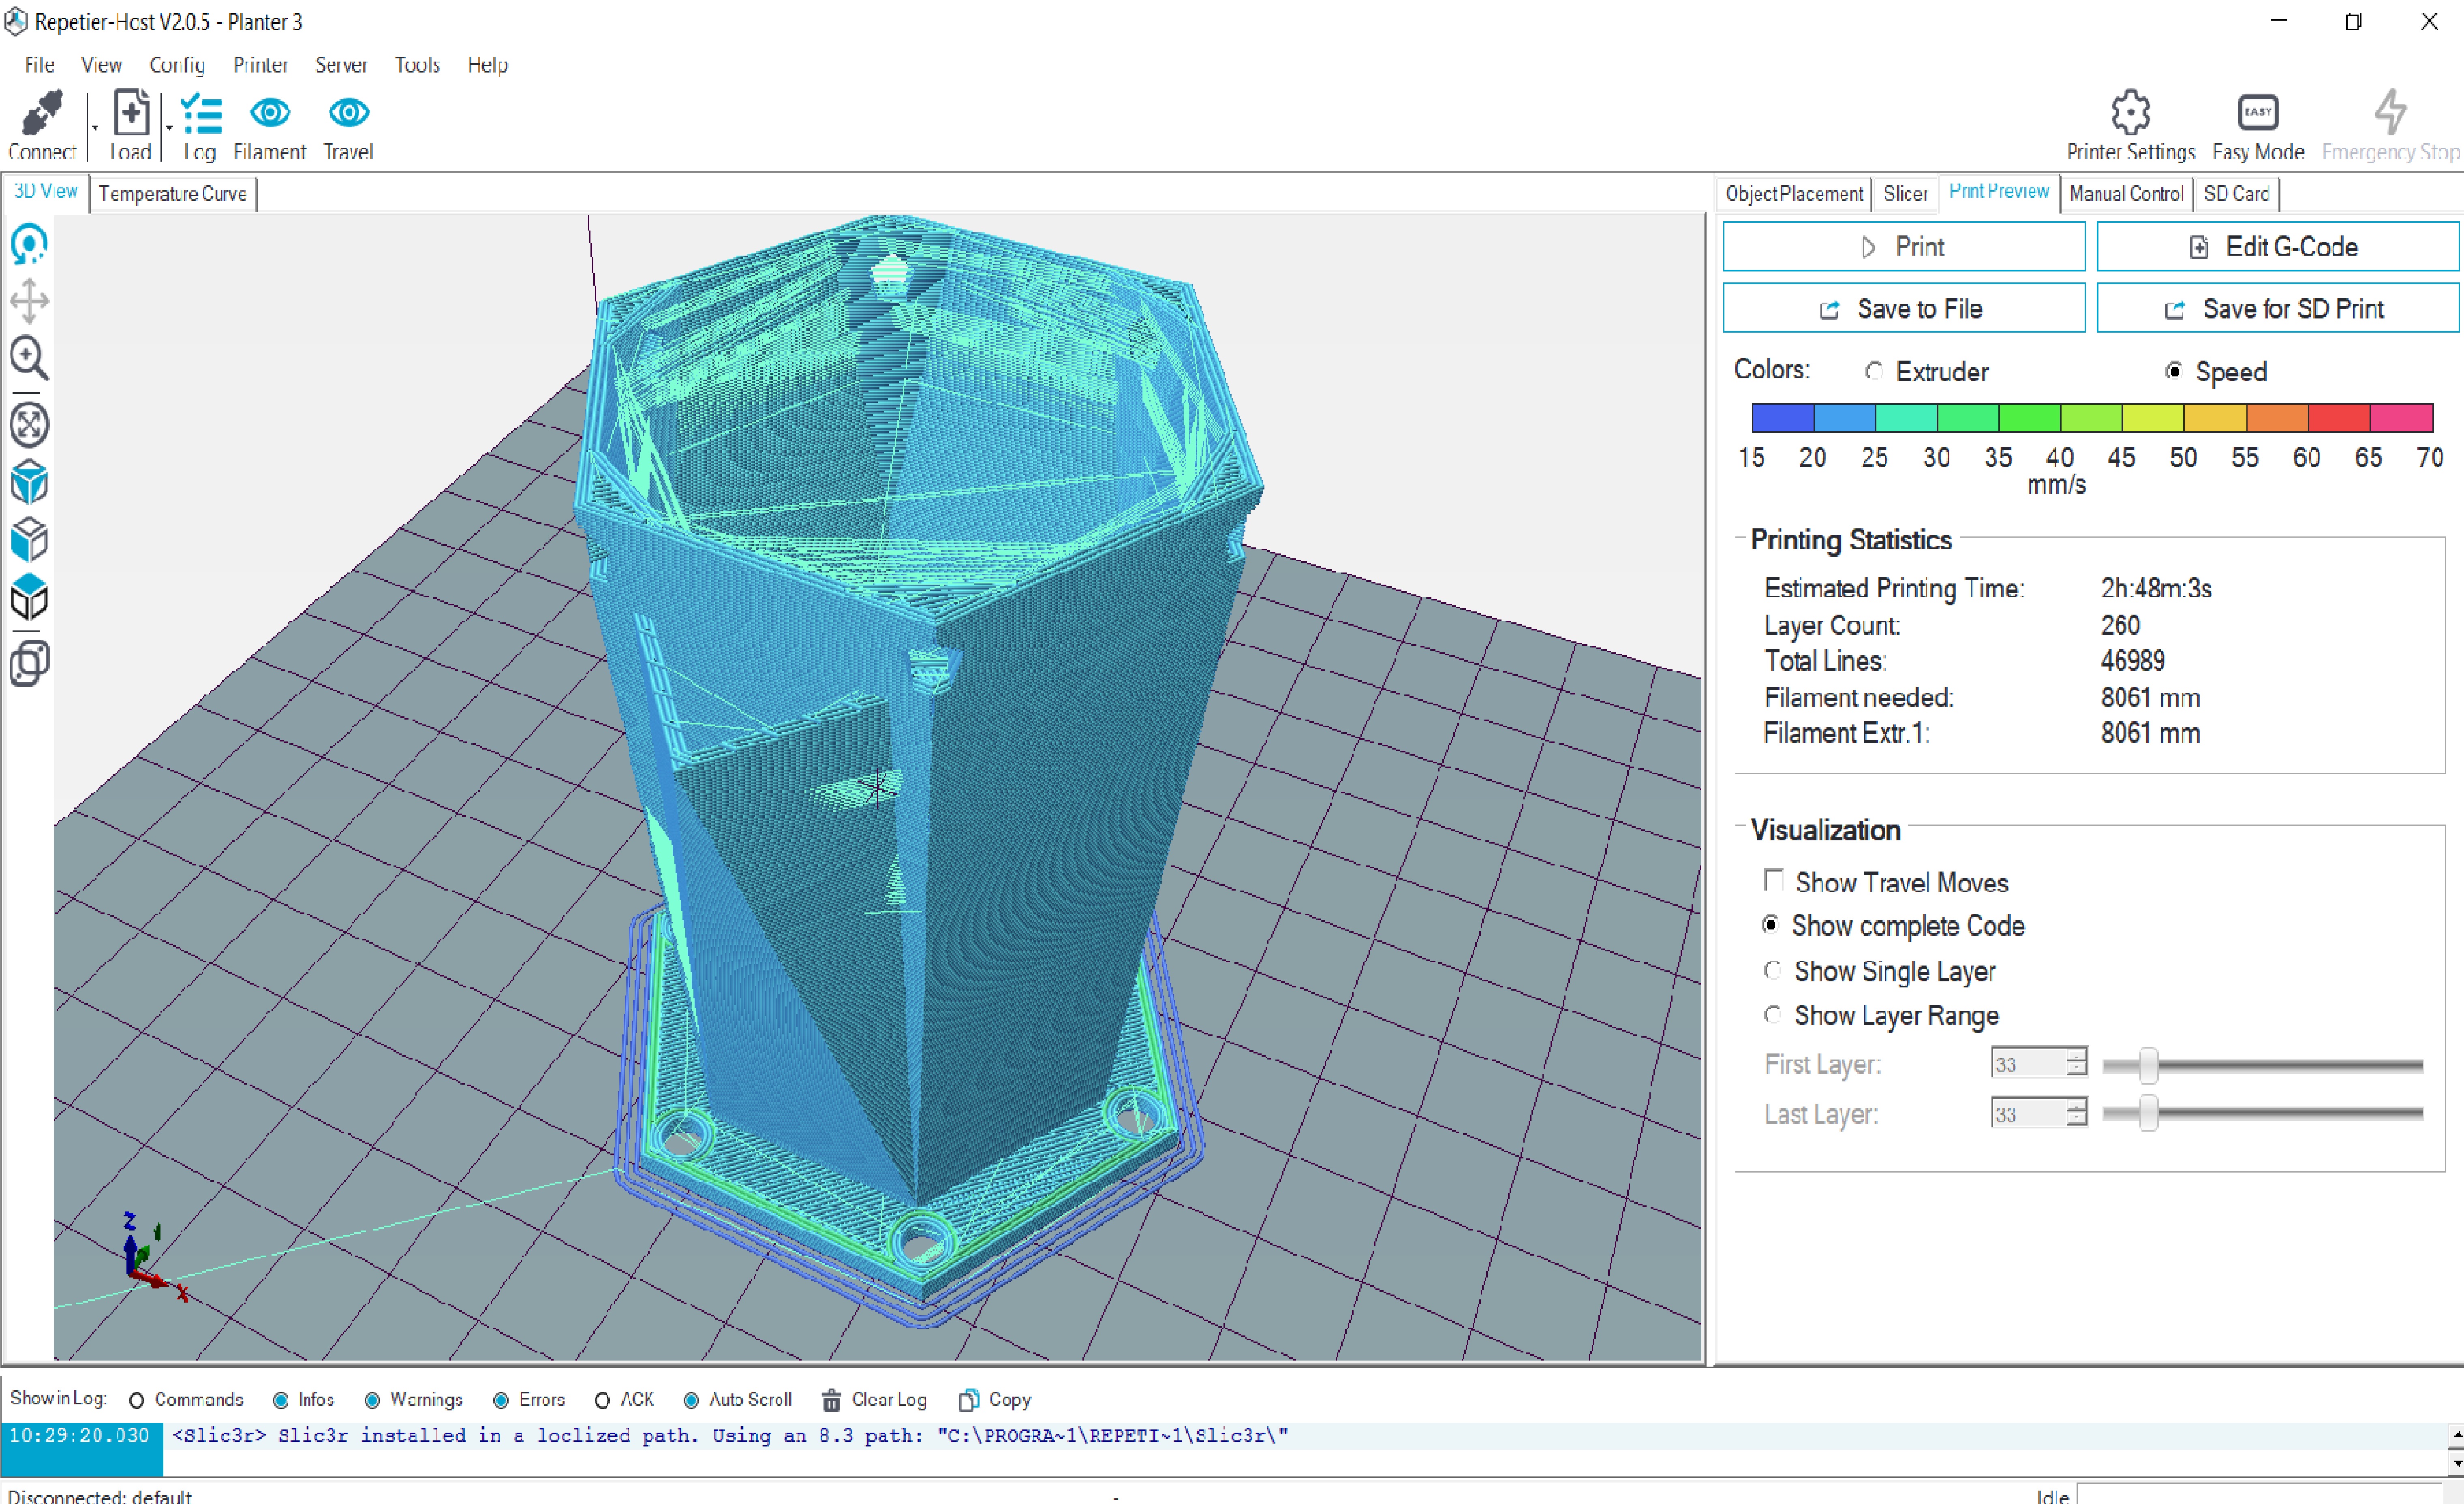Enable Show Travel Moves checkbox
Screen dimensions: 2464x1504
(1773, 880)
